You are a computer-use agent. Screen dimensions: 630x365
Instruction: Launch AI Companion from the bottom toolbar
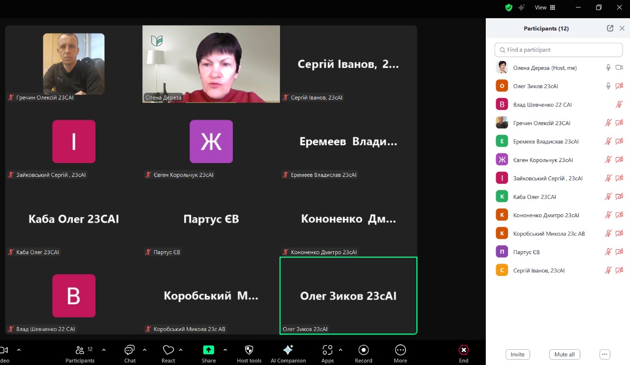[288, 354]
